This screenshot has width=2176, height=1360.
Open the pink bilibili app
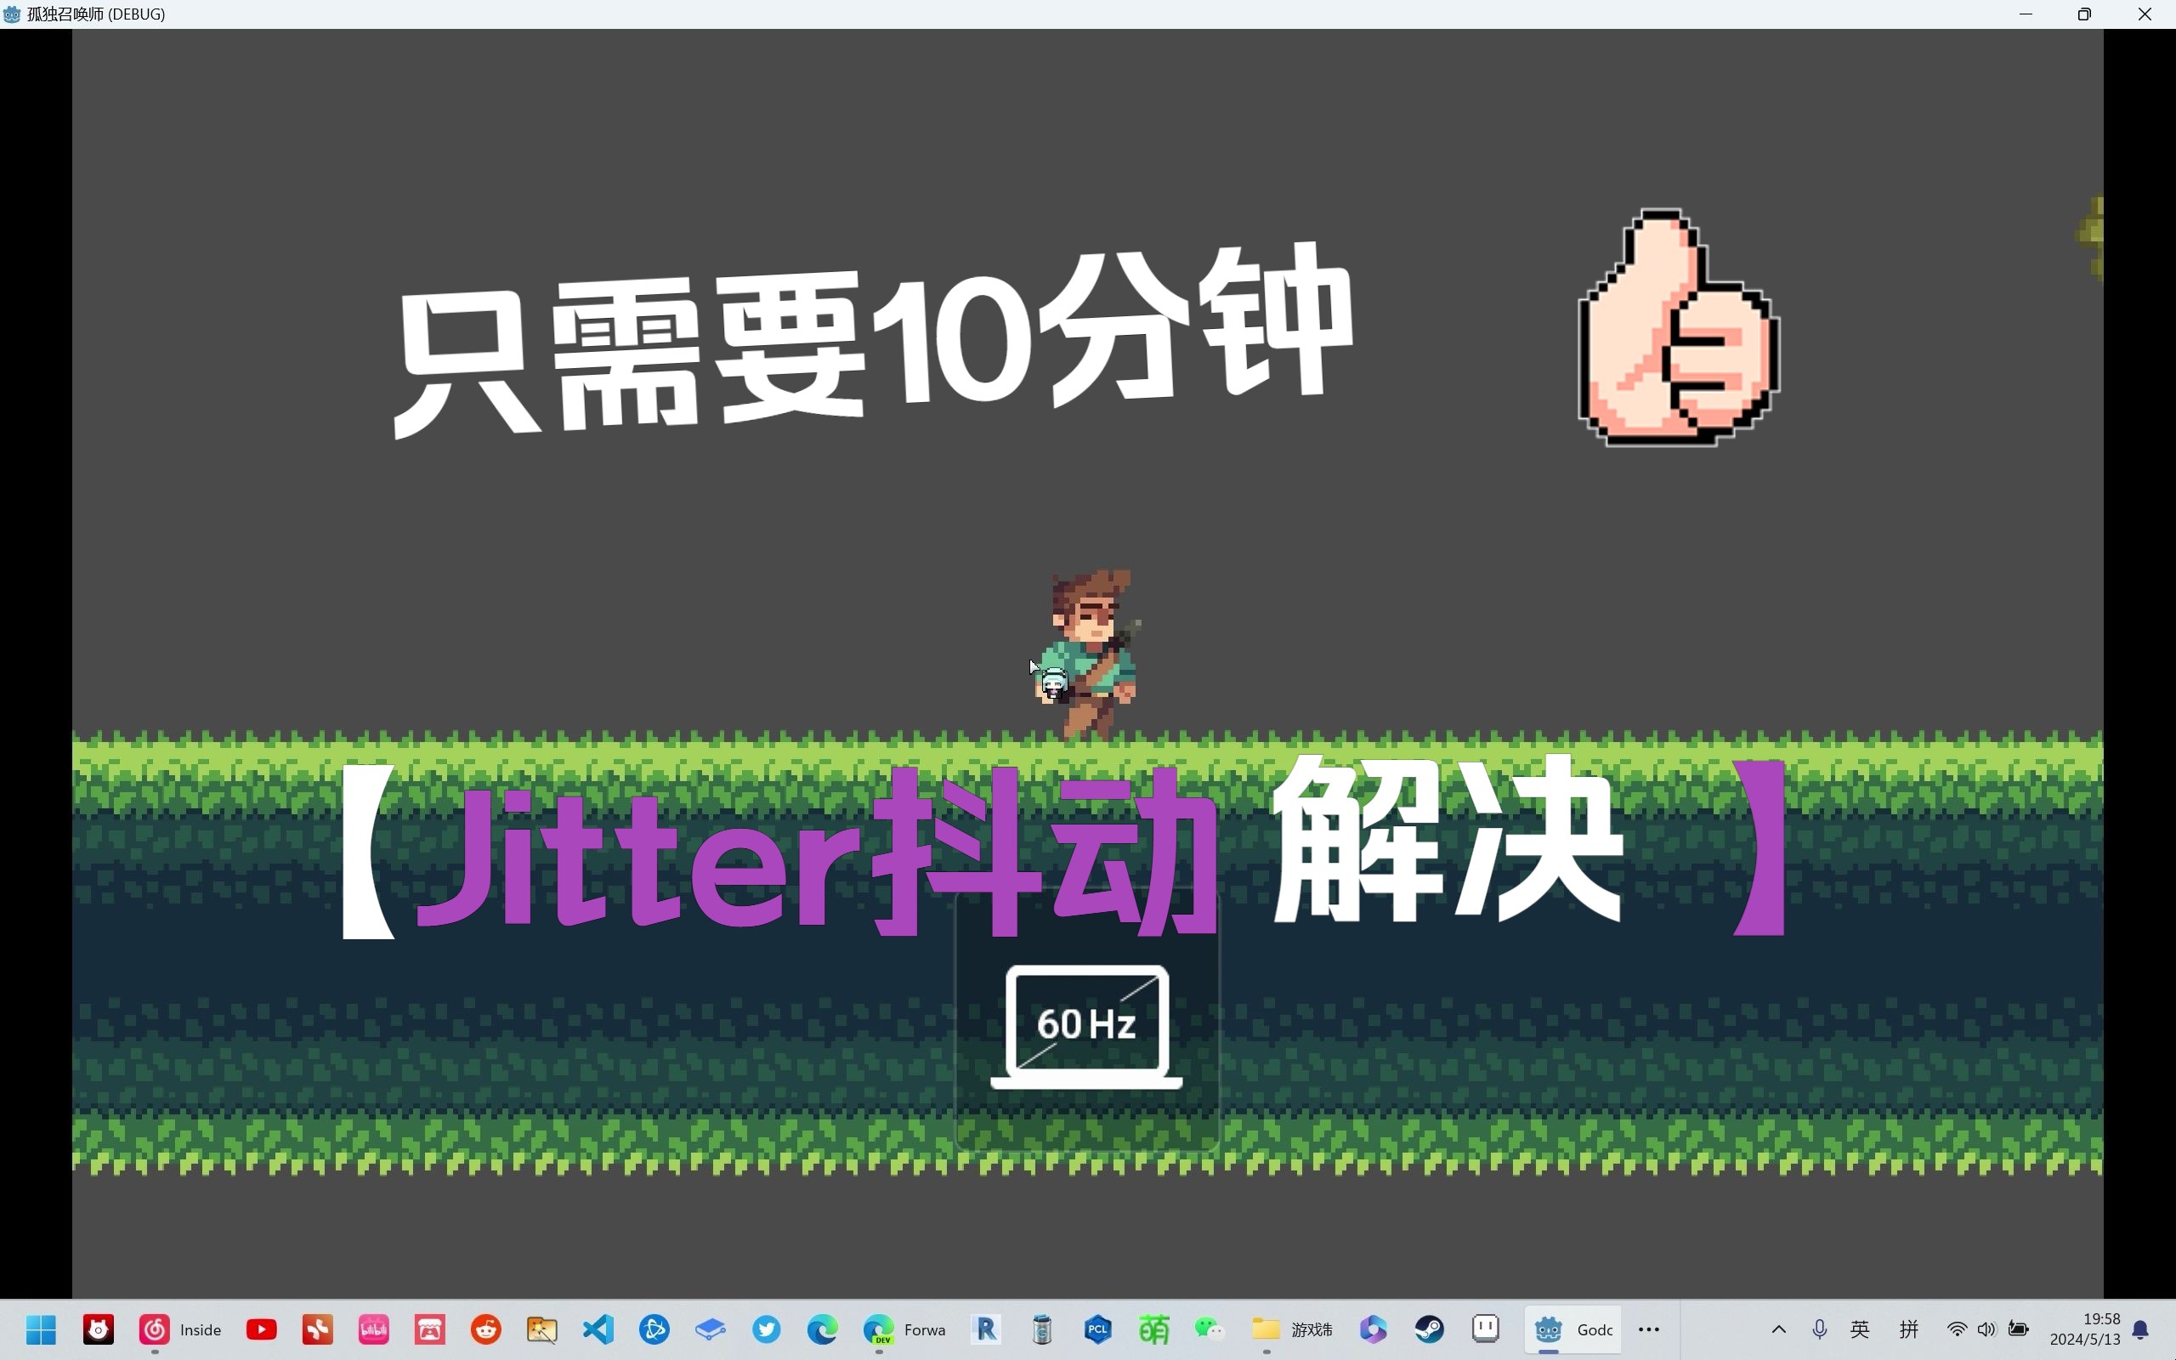[x=374, y=1329]
